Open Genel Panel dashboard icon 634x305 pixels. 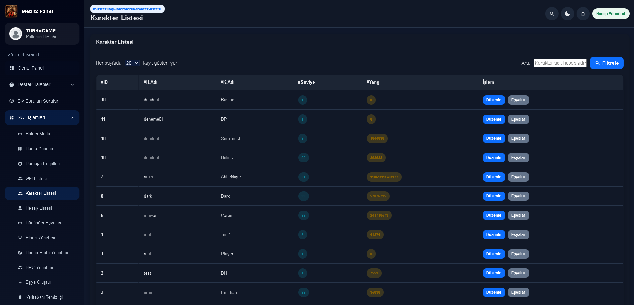point(12,68)
